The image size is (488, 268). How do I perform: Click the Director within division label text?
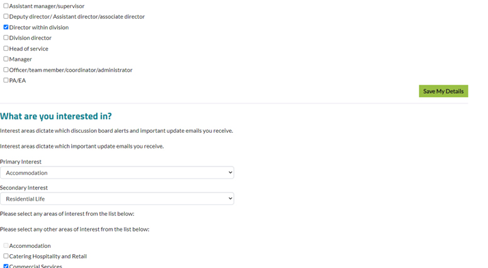coord(39,27)
